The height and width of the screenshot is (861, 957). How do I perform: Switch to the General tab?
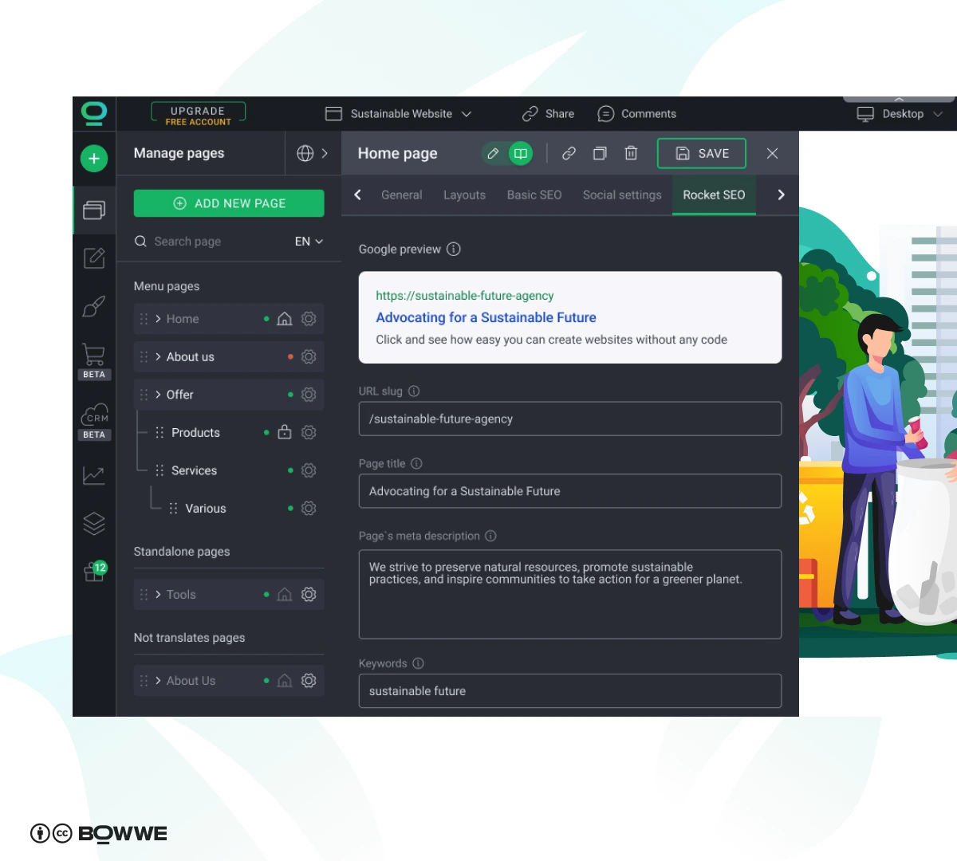coord(401,195)
